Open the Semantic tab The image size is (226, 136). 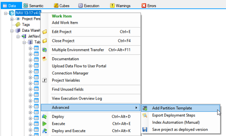tap(33, 6)
